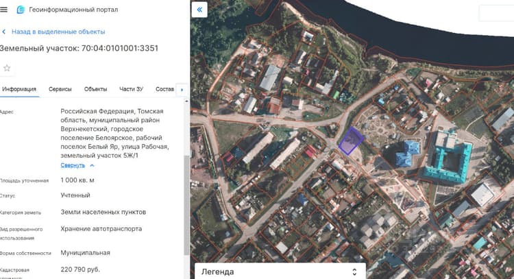Go back using the arrow beside Назад
514x279 pixels.
pyautogui.click(x=4, y=32)
